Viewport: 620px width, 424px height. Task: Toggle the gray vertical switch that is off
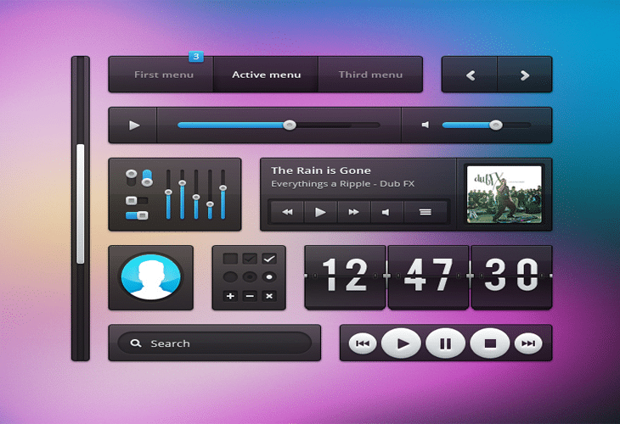pos(132,178)
